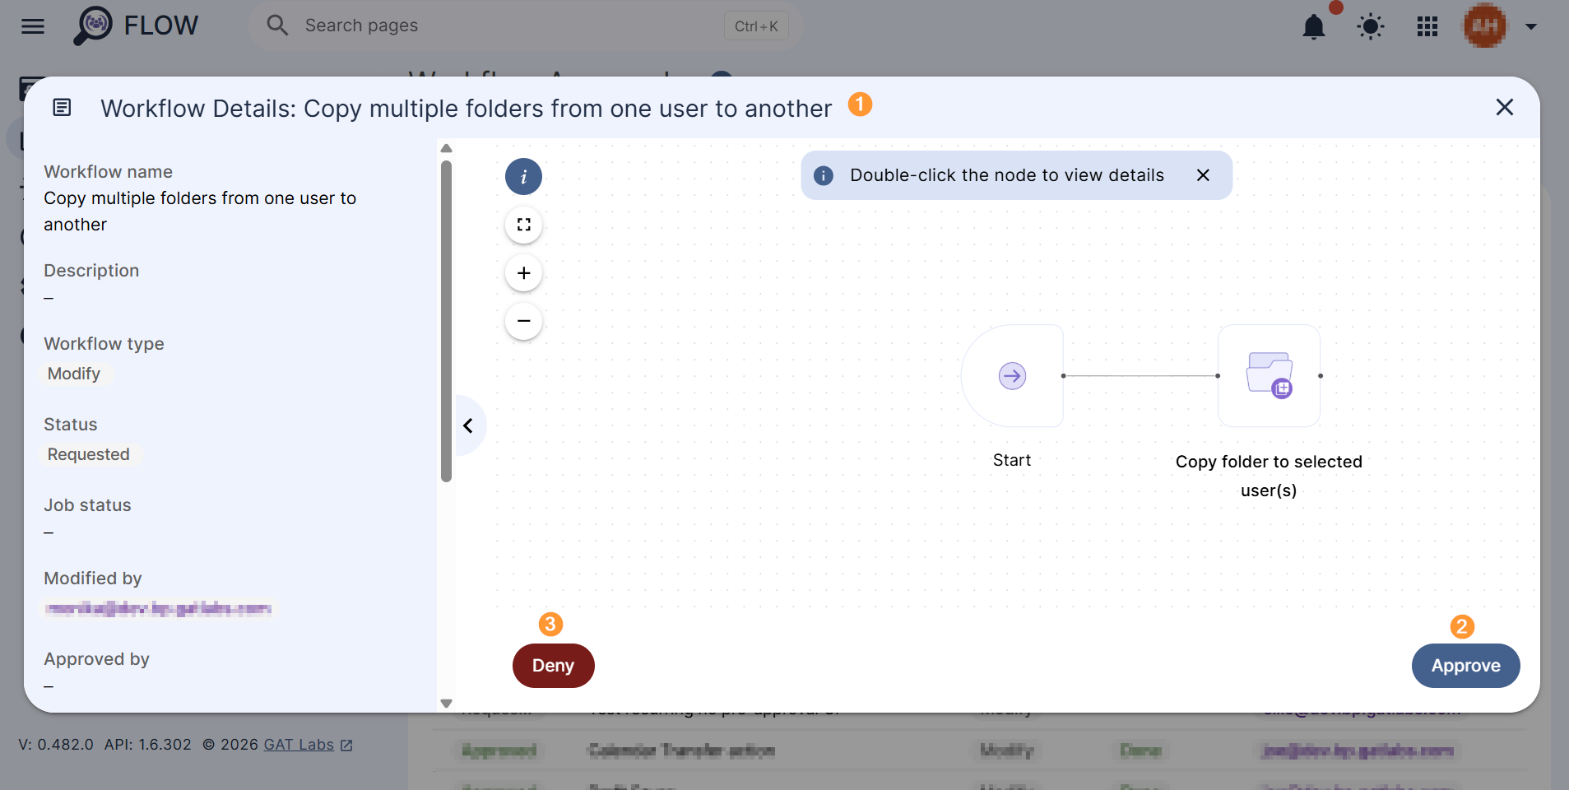The width and height of the screenshot is (1569, 790).
Task: Click the Job status label
Action: tap(87, 505)
